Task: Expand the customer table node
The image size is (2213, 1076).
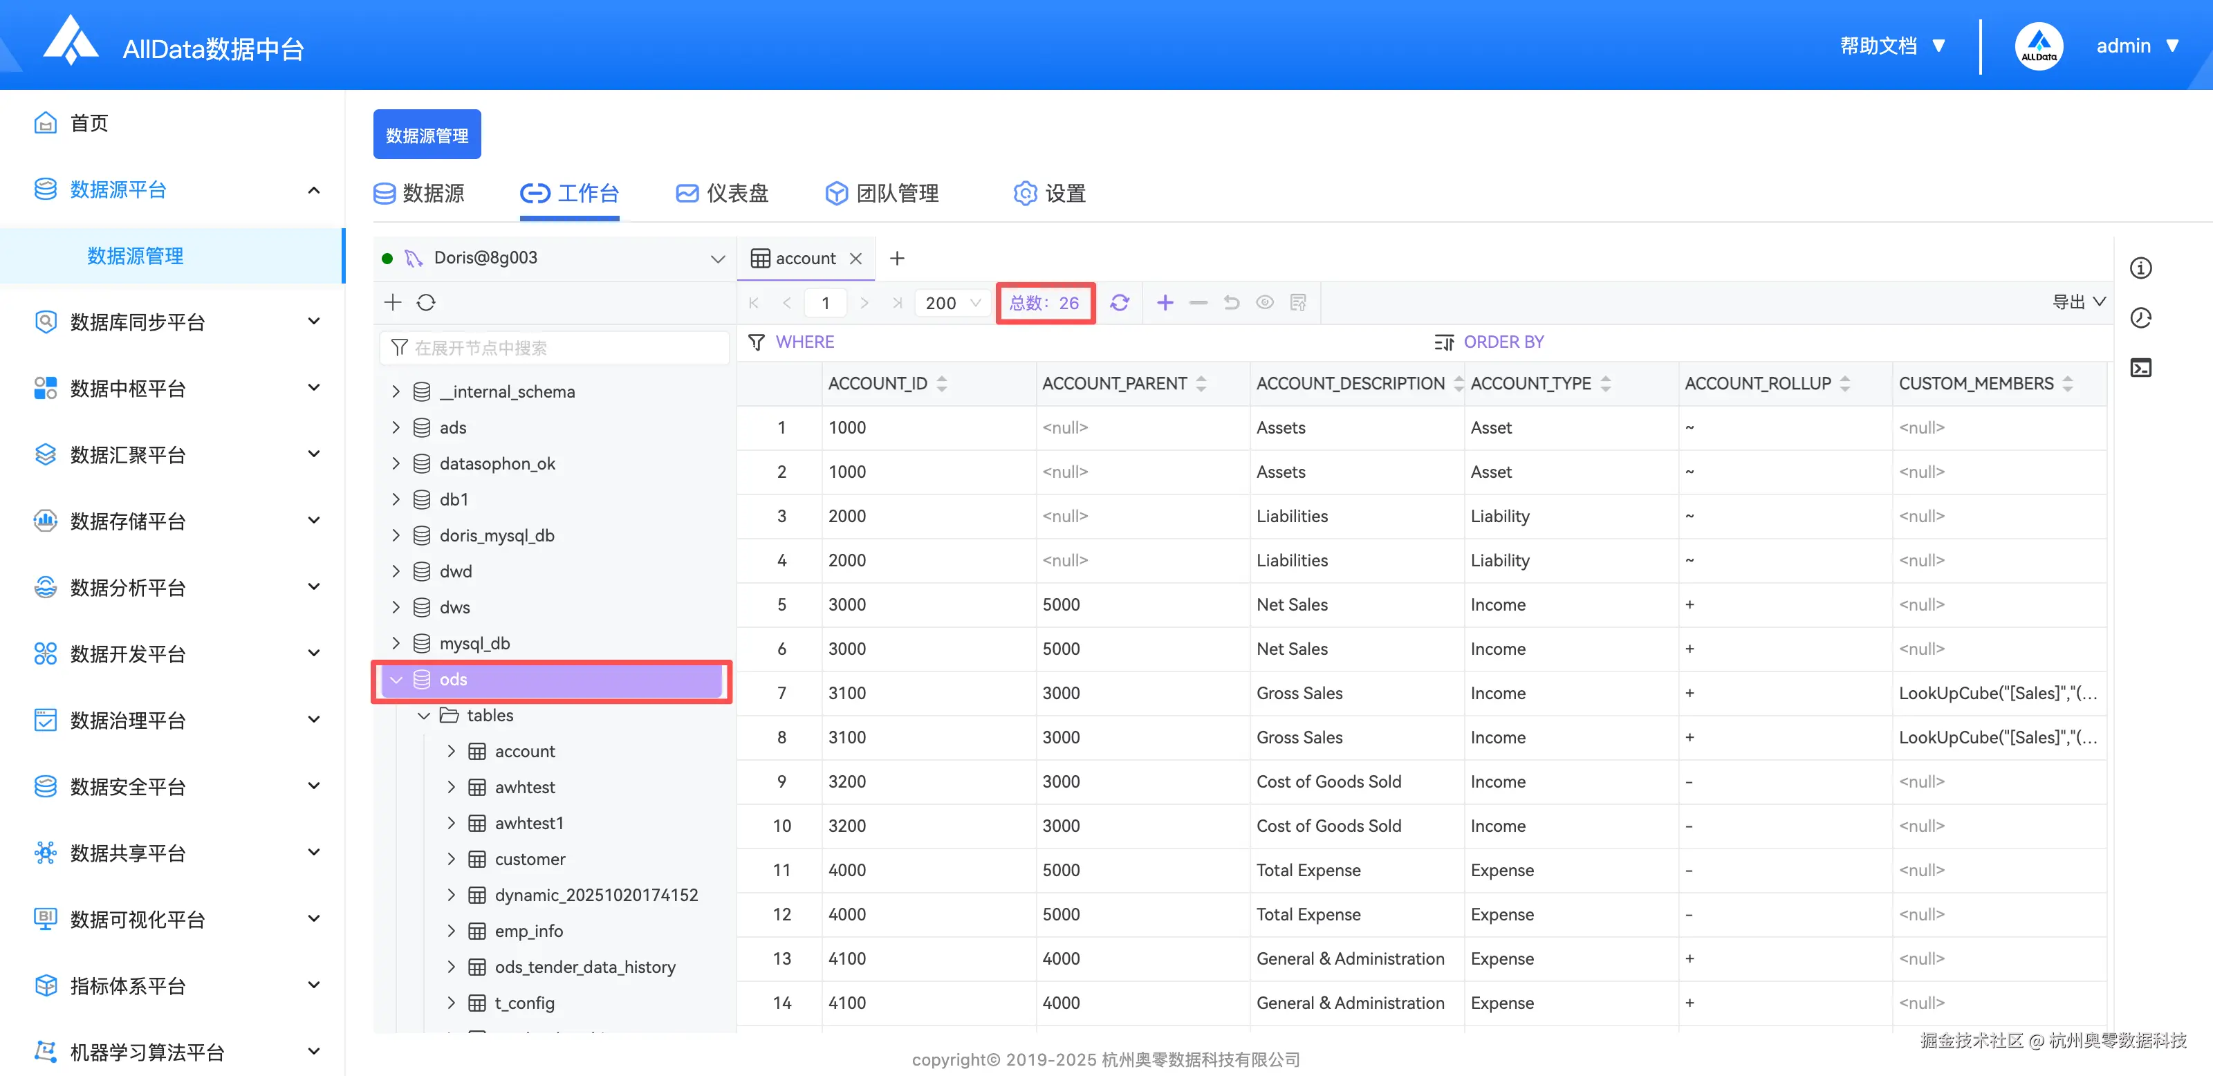Action: coord(451,859)
